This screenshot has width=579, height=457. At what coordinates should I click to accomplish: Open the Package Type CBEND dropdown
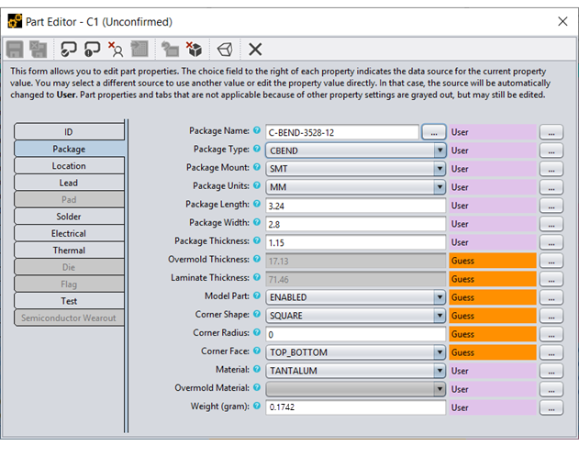pos(356,150)
